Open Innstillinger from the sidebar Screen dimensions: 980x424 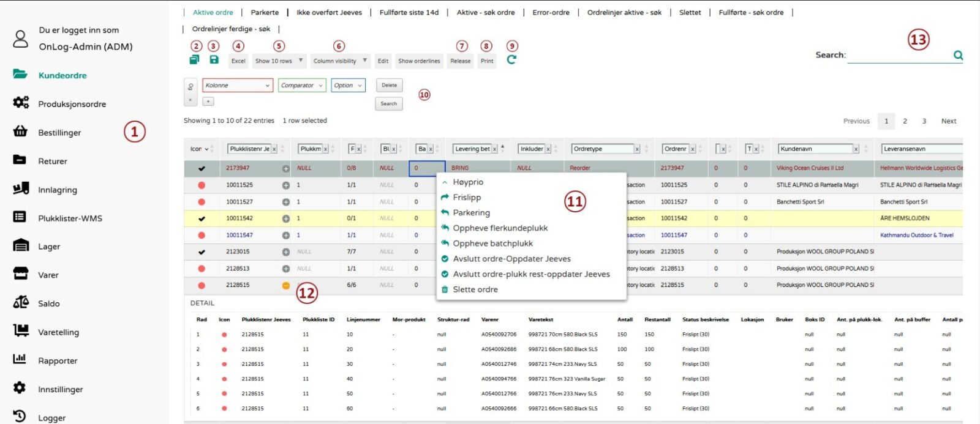click(x=60, y=390)
